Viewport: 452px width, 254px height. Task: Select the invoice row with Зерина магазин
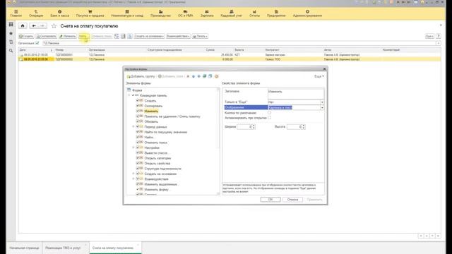pyautogui.click(x=230, y=55)
